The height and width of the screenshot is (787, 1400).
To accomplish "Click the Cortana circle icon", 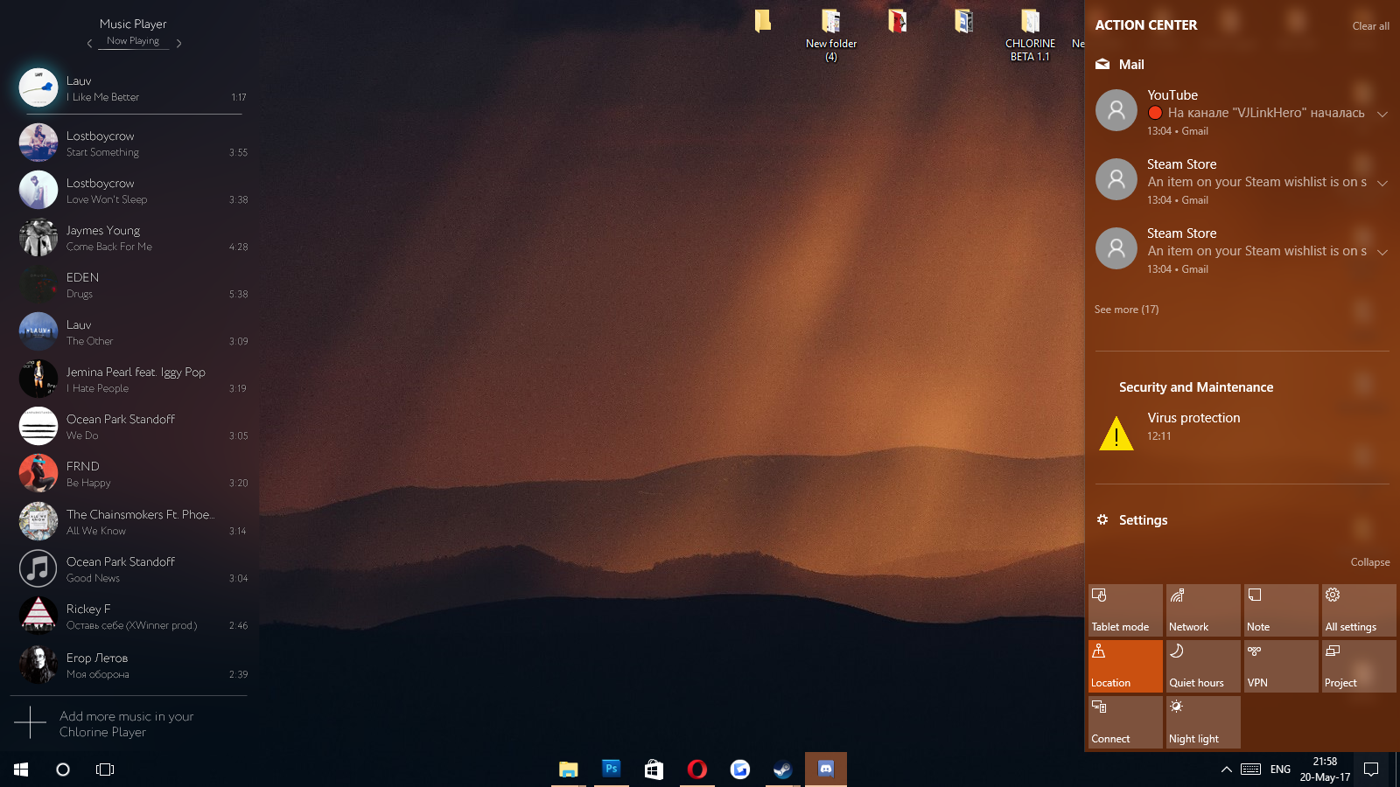I will 63,770.
